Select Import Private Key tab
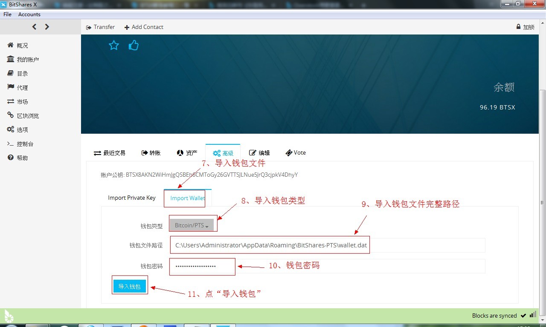The height and width of the screenshot is (327, 546). (132, 198)
